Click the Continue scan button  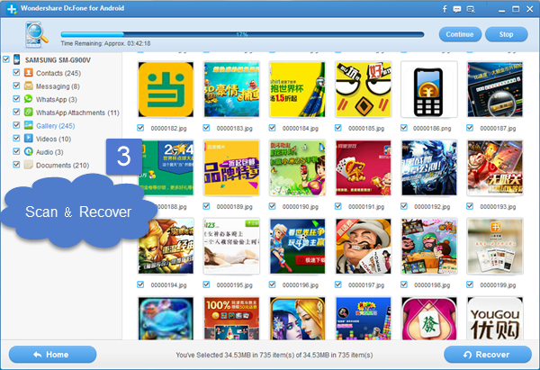click(460, 34)
